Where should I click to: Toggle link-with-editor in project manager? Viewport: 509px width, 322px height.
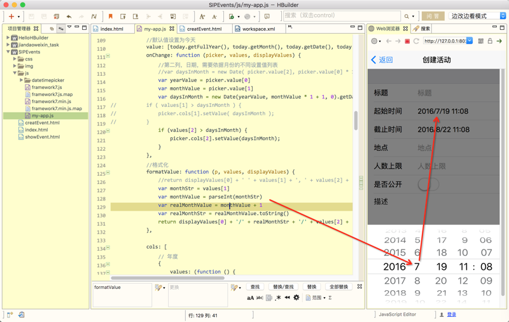[x=60, y=29]
